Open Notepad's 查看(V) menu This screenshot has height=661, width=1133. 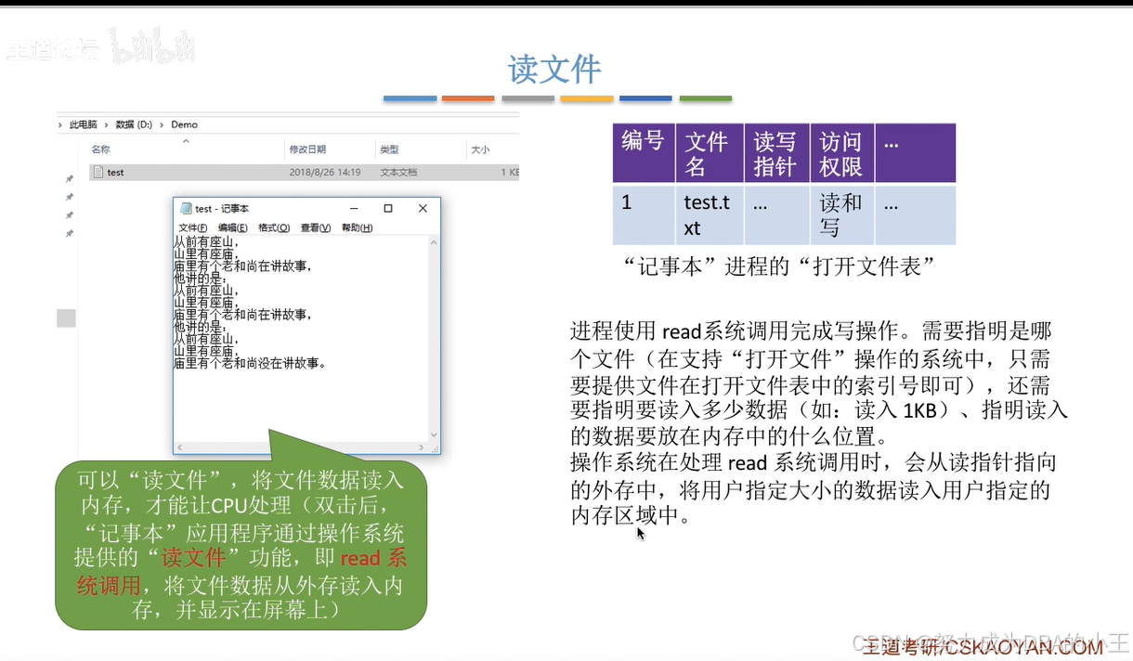click(x=316, y=227)
